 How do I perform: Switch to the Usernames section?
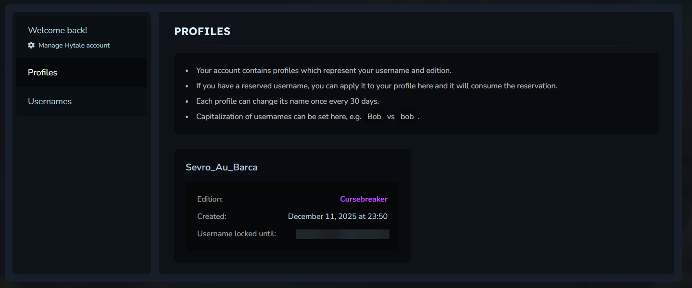tap(50, 101)
